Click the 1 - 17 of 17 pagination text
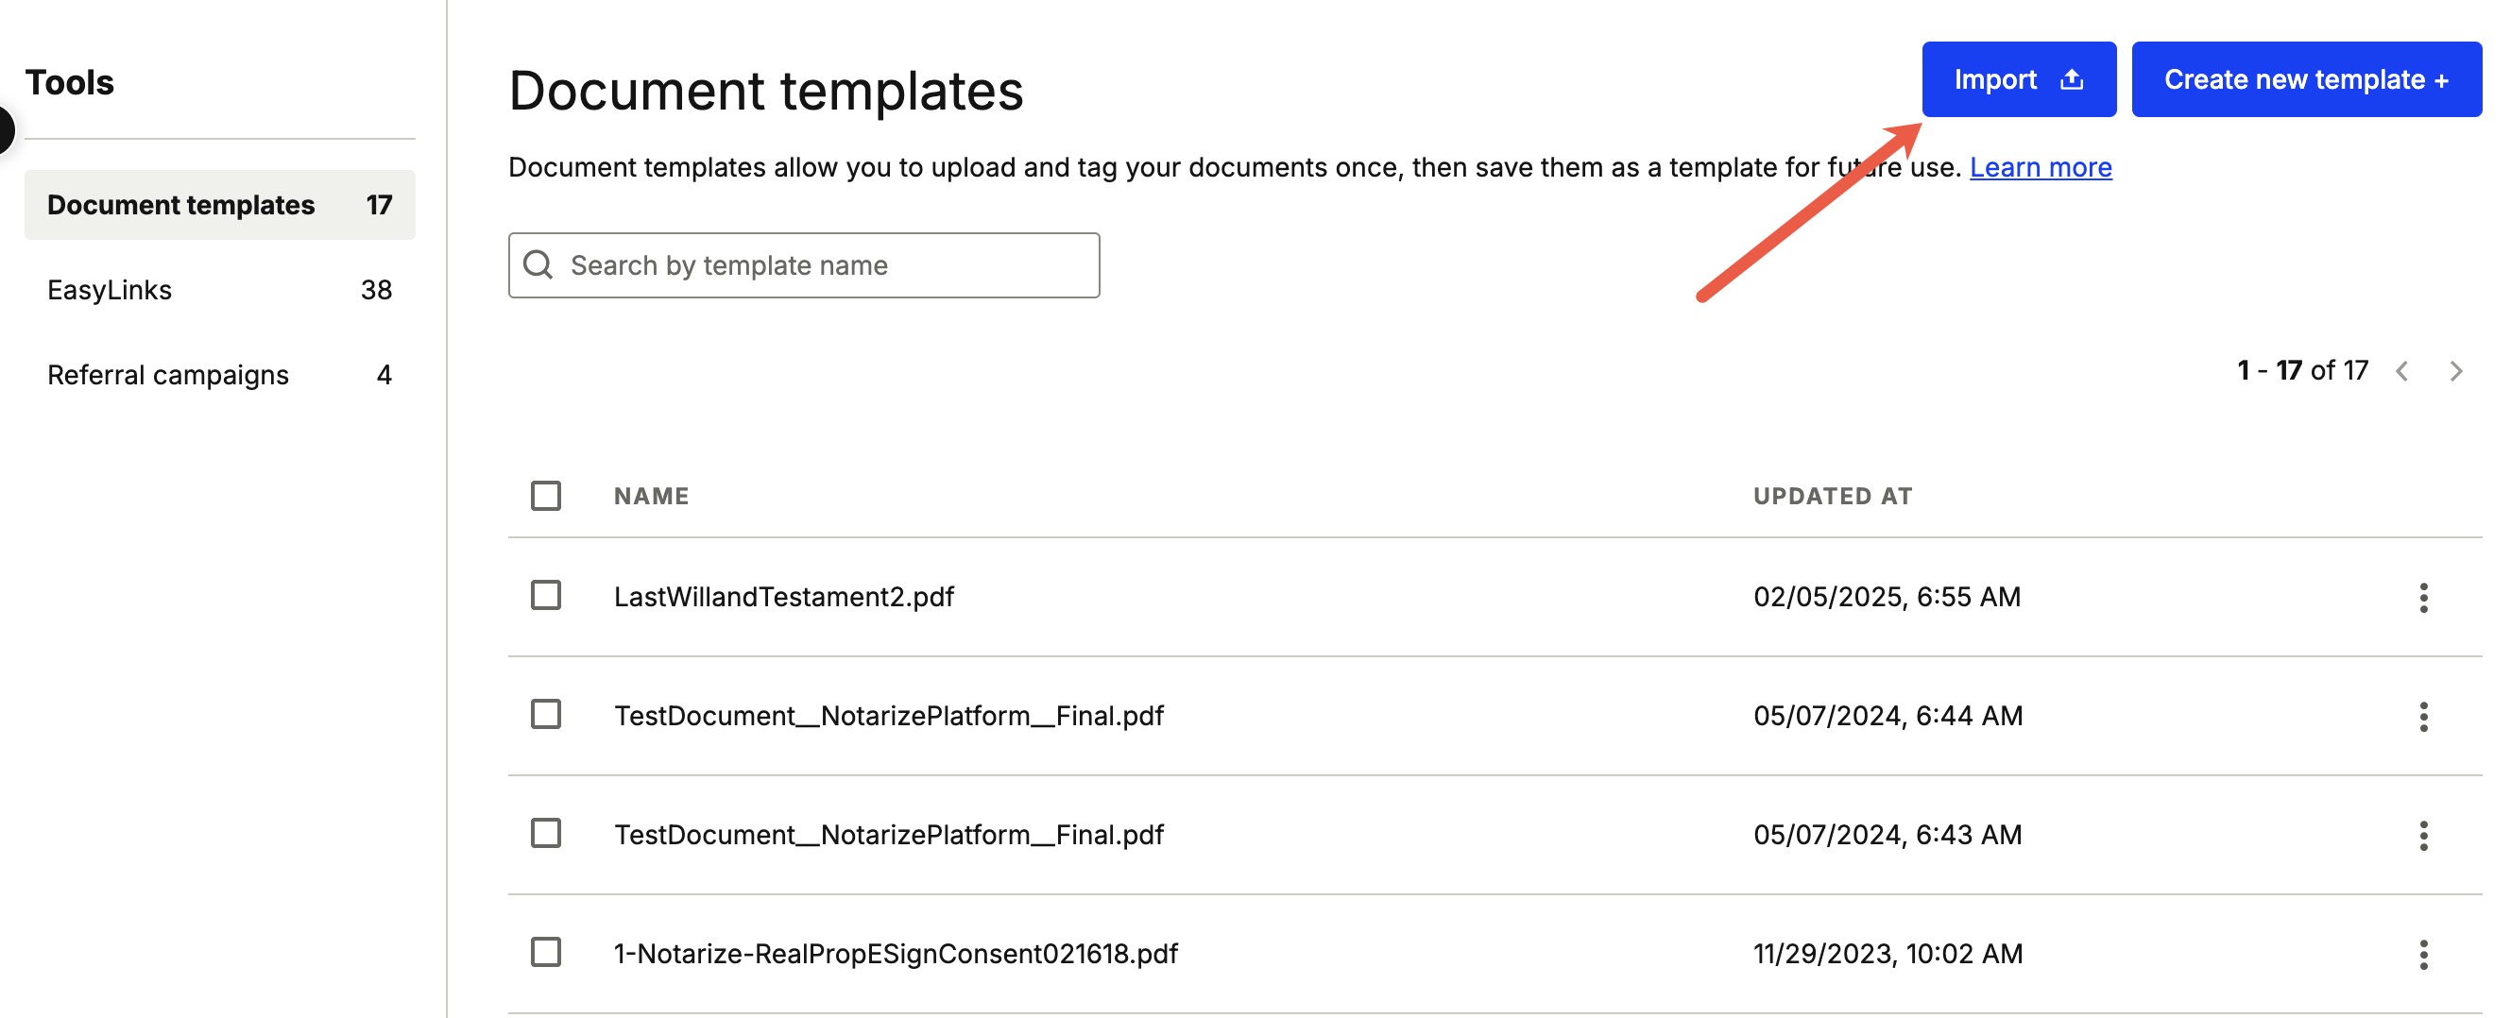 2302,370
